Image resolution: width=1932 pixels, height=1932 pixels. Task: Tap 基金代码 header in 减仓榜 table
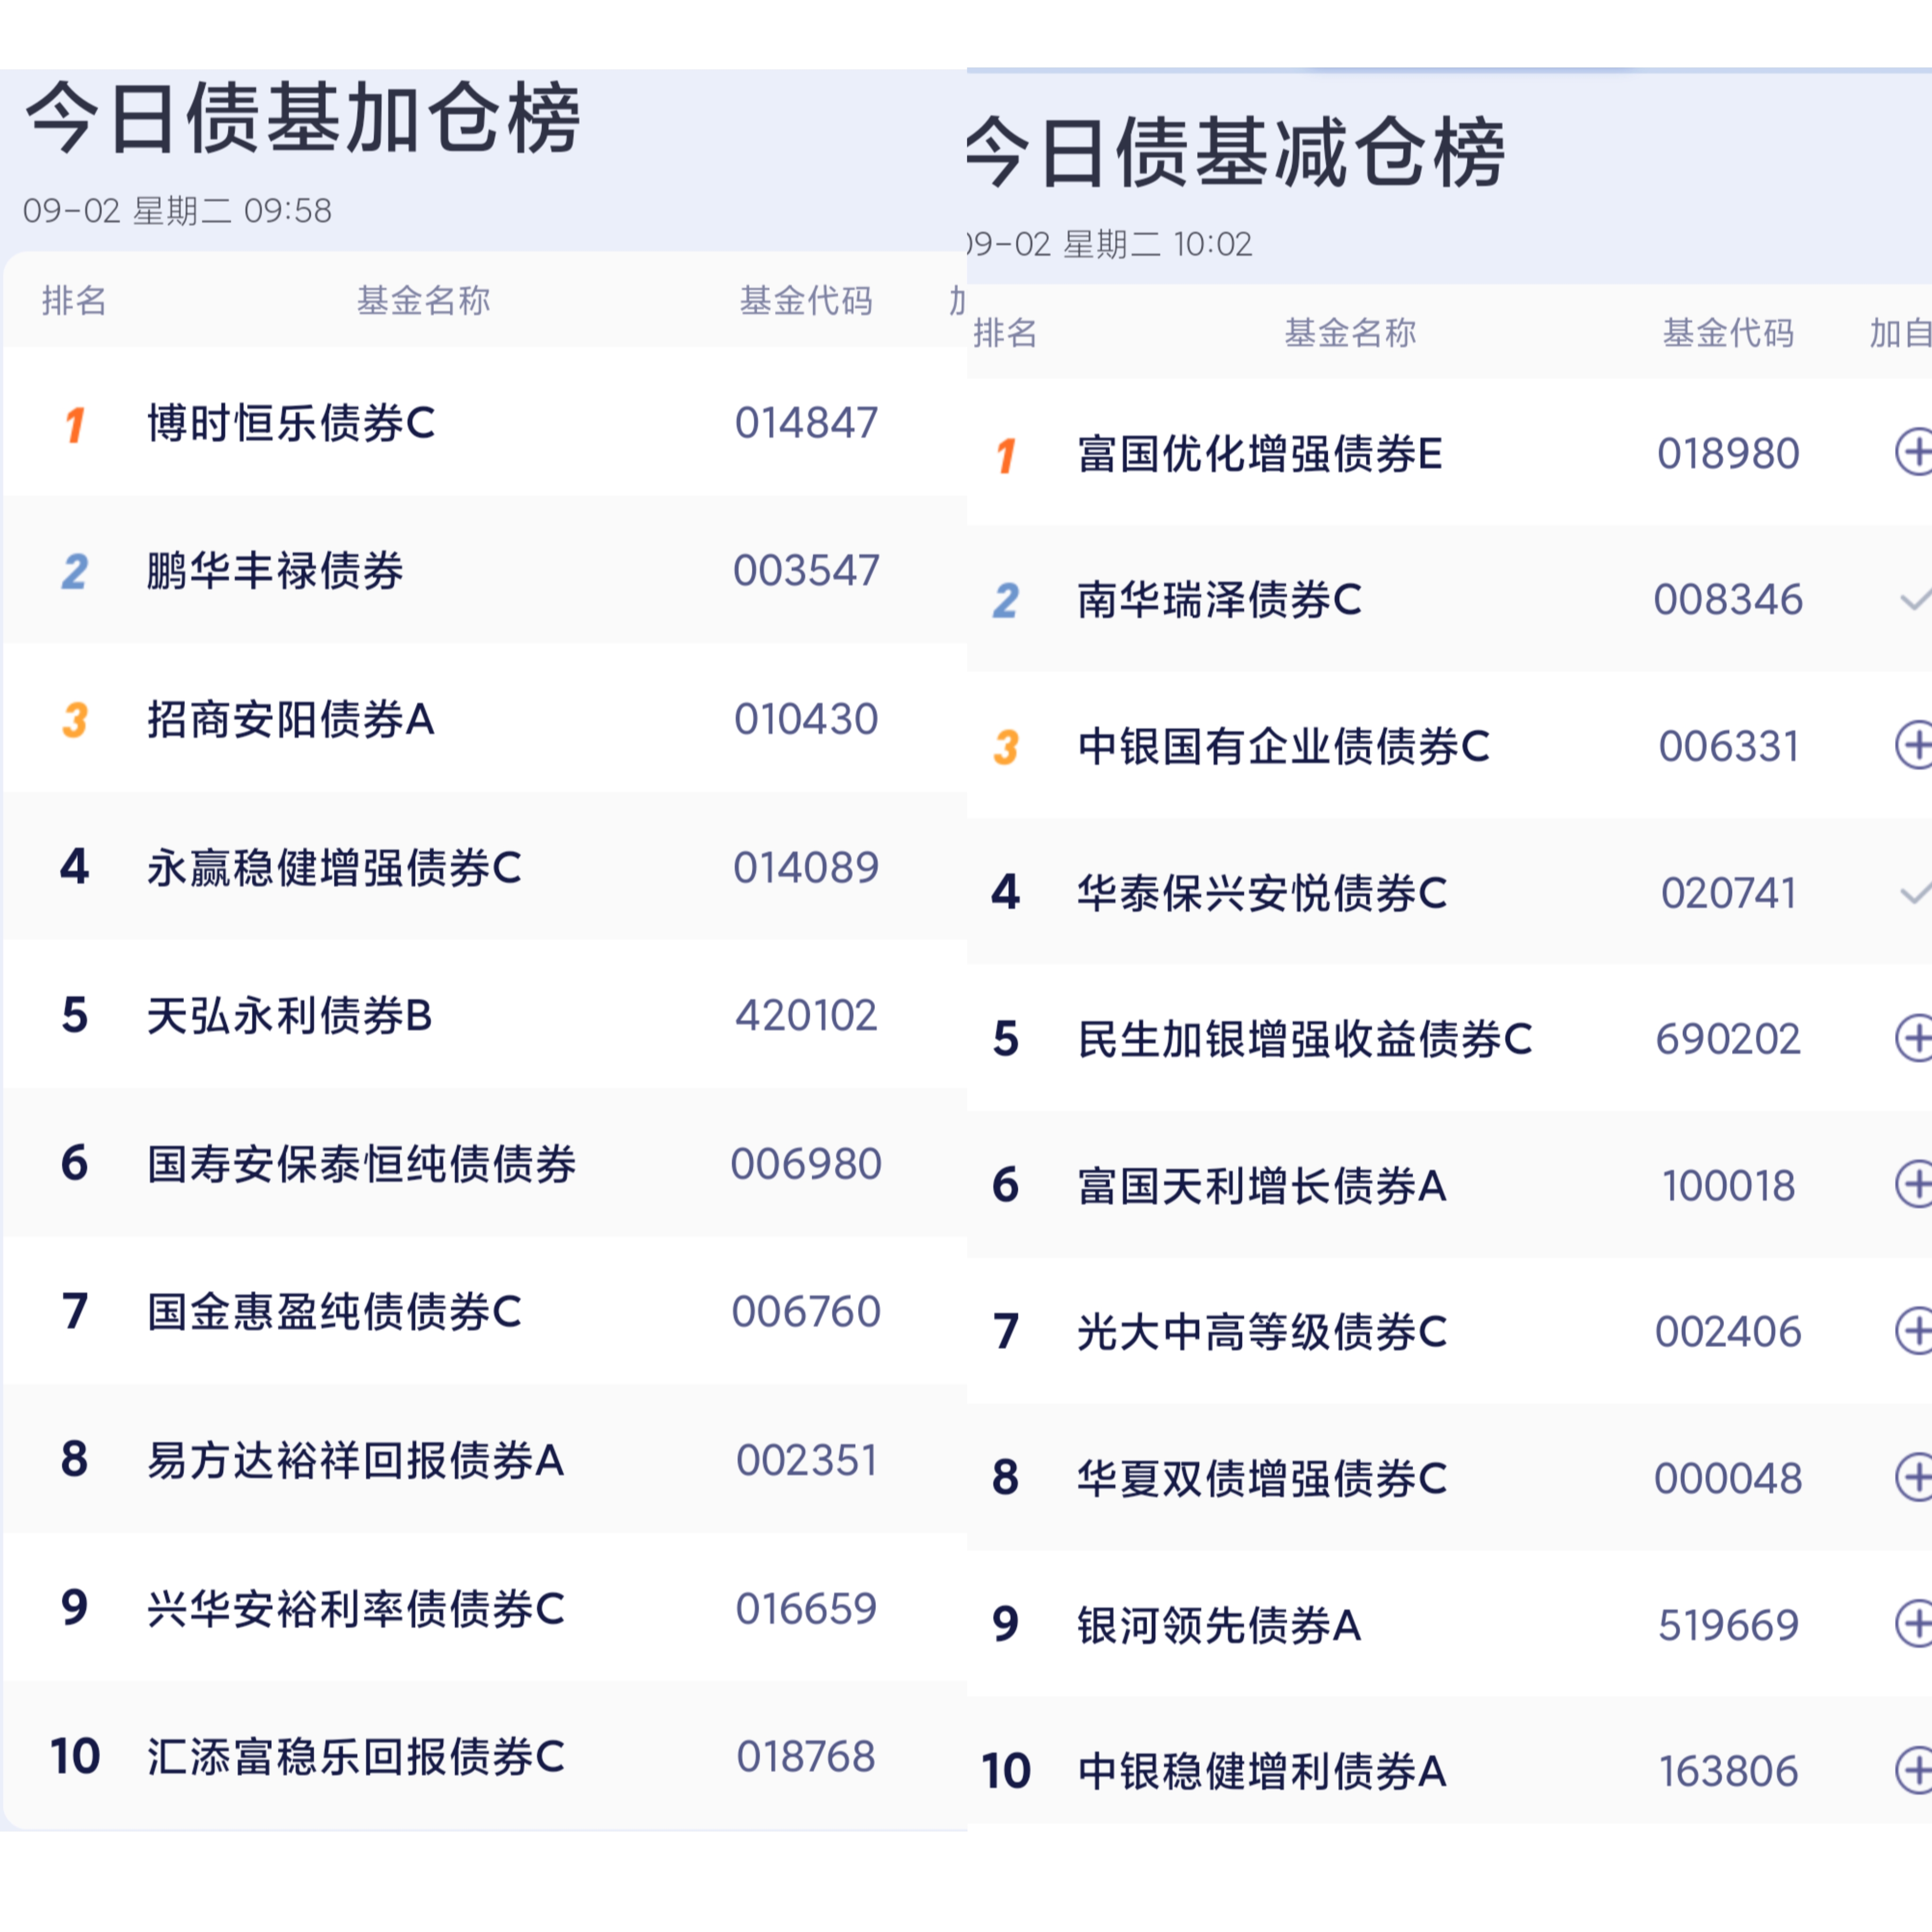point(1728,333)
